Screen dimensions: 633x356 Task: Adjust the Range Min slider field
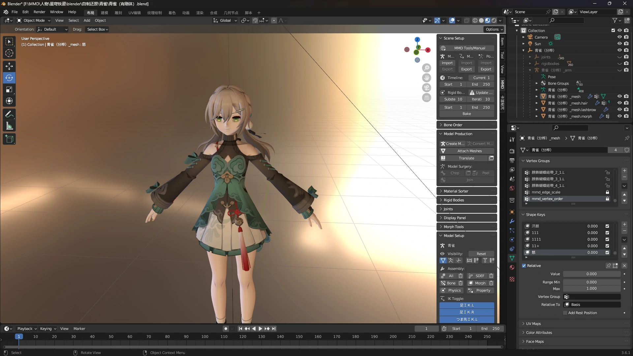(591, 282)
